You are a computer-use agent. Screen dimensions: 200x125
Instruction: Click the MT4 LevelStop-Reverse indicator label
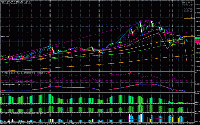[x=16, y=3]
